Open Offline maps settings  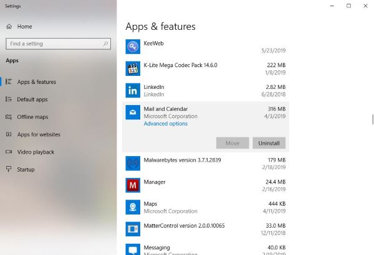[x=32, y=117]
